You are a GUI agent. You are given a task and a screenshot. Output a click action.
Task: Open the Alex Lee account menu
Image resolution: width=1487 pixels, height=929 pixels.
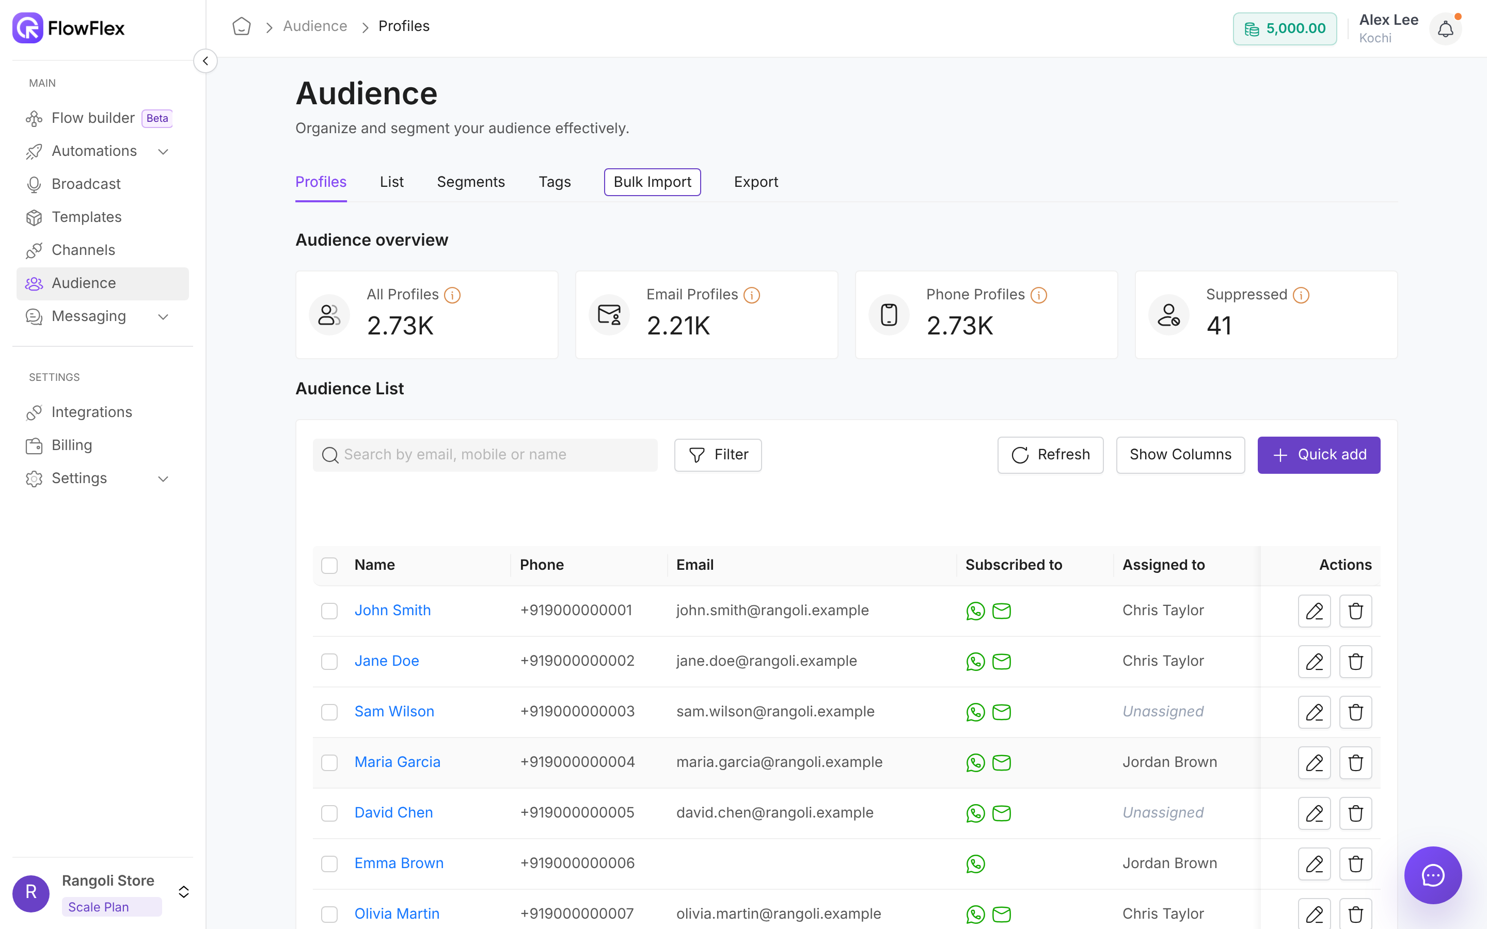(1388, 29)
